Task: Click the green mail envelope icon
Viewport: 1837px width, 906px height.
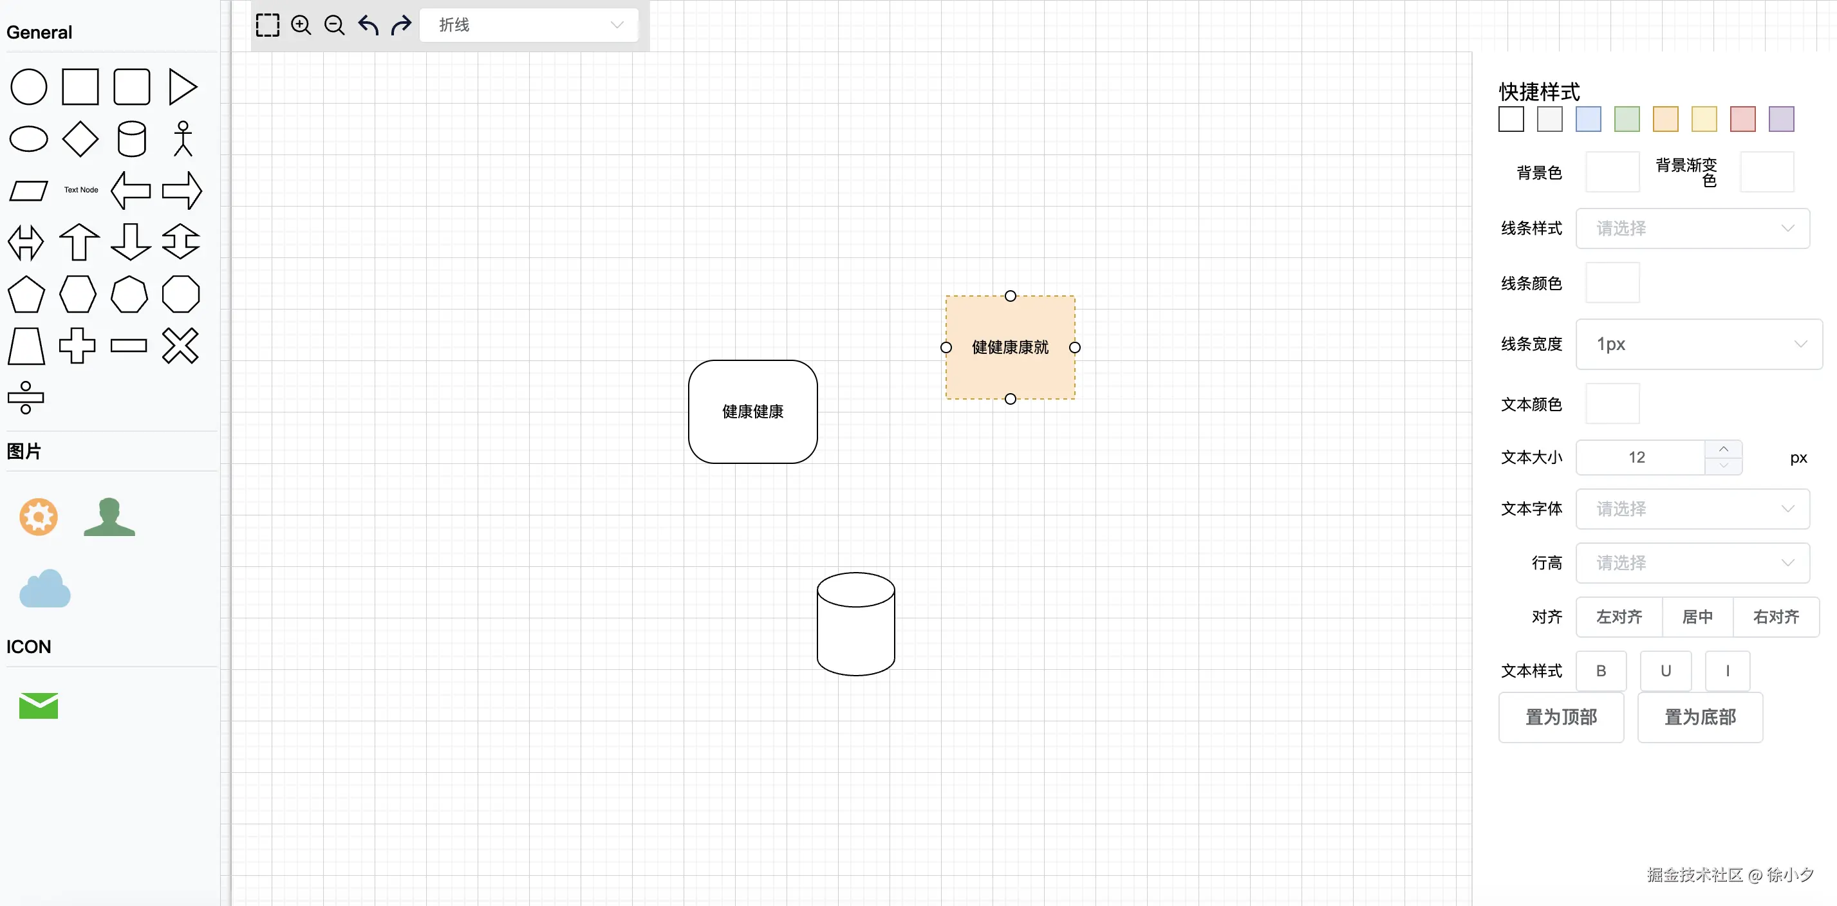Action: [39, 705]
